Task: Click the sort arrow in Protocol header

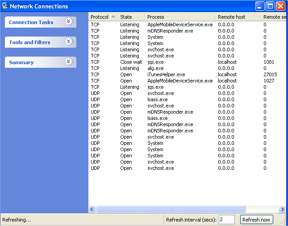Action: click(113, 16)
